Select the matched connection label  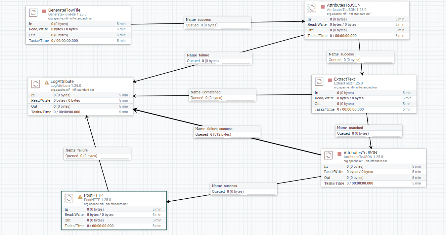[x=369, y=131]
